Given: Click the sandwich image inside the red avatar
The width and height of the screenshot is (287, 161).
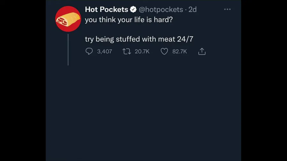Looking at the screenshot, I should (x=66, y=19).
